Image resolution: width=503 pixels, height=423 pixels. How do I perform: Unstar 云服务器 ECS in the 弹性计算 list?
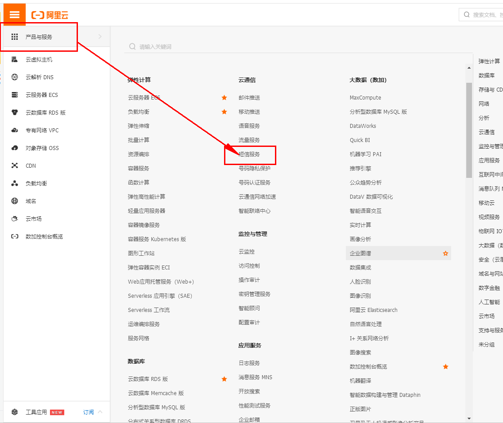coord(224,97)
